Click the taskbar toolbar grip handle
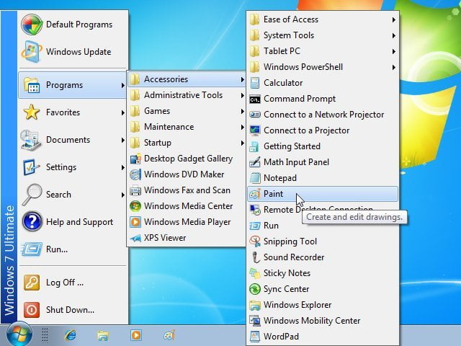The width and height of the screenshot is (461, 346). point(45,335)
